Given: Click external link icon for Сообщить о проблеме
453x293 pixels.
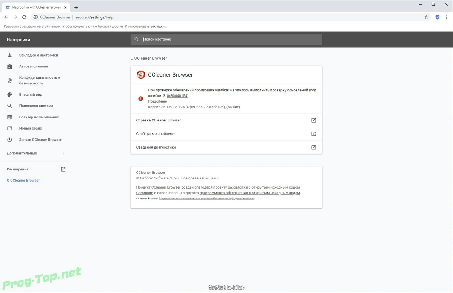Looking at the screenshot, I should click(314, 134).
